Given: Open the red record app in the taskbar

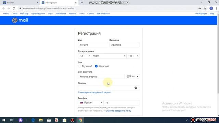Looking at the screenshot, I should pyautogui.click(x=72, y=120).
